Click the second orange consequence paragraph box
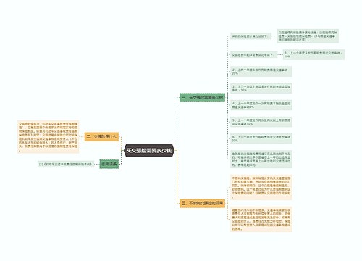This screenshot has width=362, height=261. 261,219
